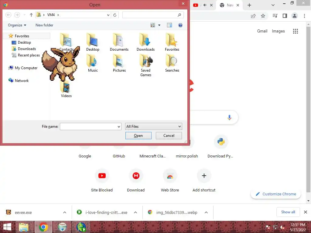Open the Documents folder

click(x=119, y=42)
